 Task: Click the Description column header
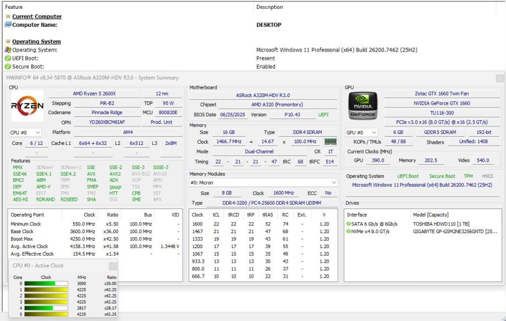pos(269,7)
